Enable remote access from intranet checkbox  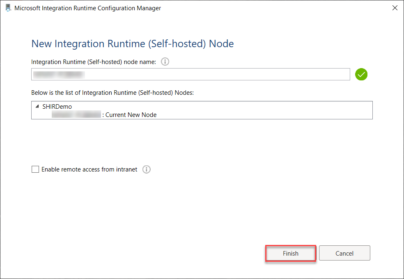tap(35, 169)
